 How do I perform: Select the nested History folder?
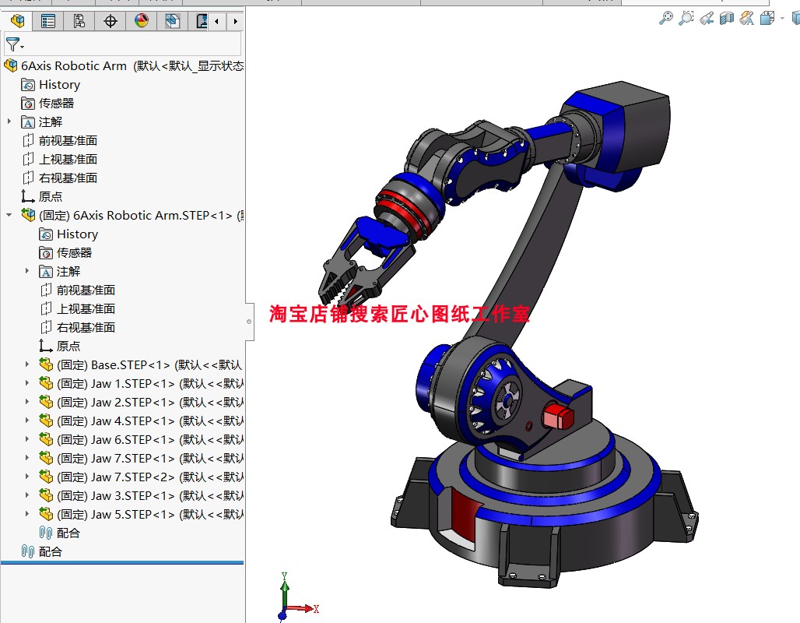pos(68,234)
